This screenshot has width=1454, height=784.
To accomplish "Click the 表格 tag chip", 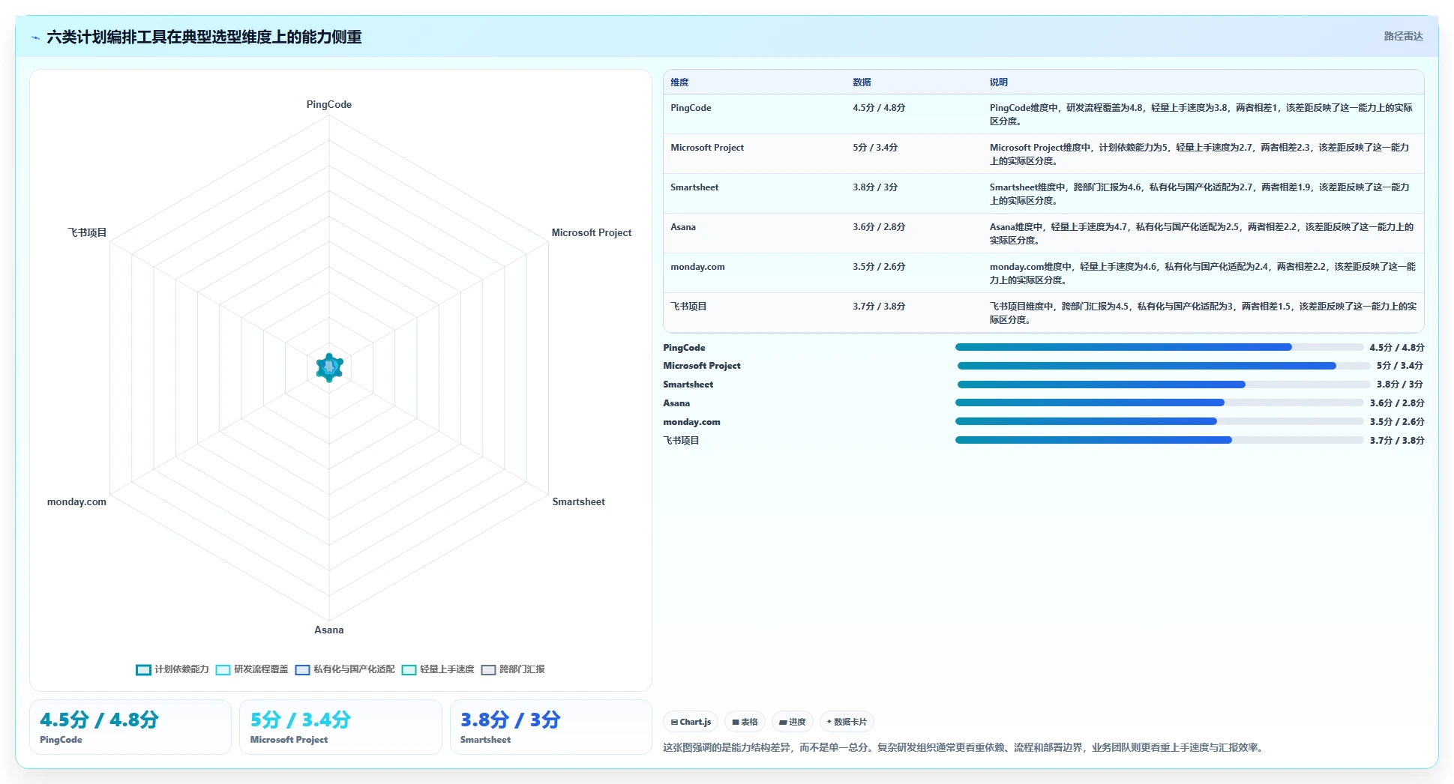I will click(745, 722).
